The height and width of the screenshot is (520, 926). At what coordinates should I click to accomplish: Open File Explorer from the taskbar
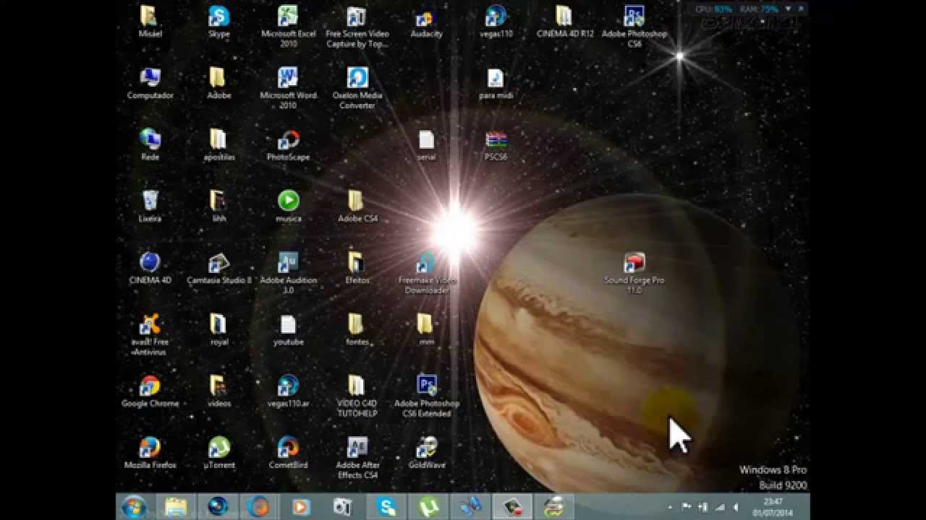pos(176,507)
